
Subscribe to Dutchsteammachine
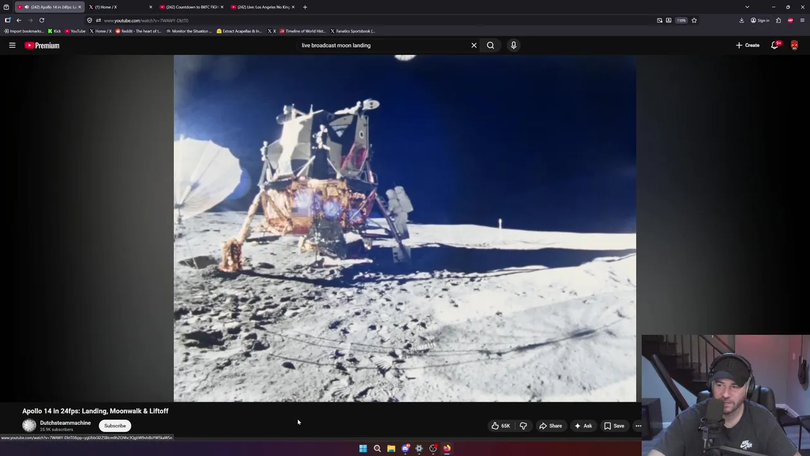pyautogui.click(x=115, y=426)
